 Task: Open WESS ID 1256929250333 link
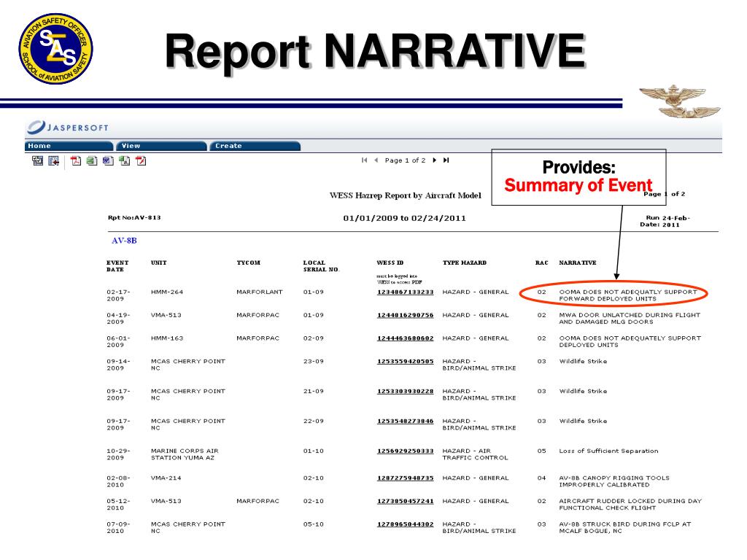tap(406, 451)
